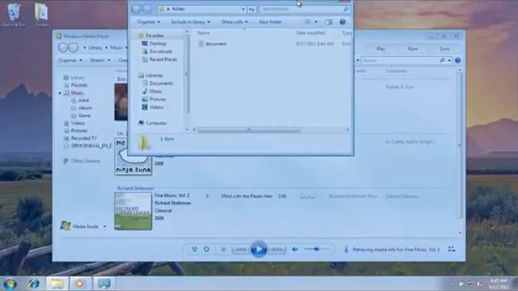Sort by Name column in Explorer
This screenshot has width=518, height=291.
(x=203, y=32)
